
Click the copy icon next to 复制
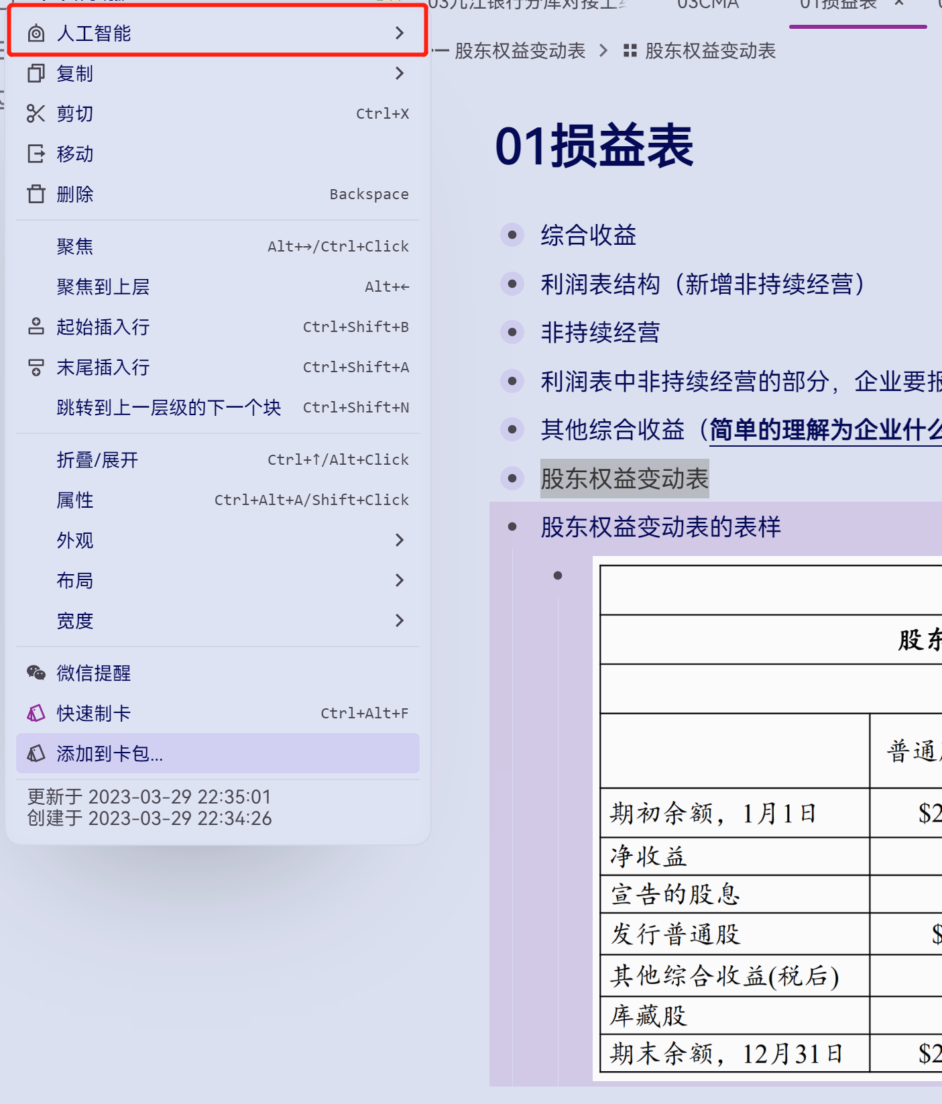(36, 74)
